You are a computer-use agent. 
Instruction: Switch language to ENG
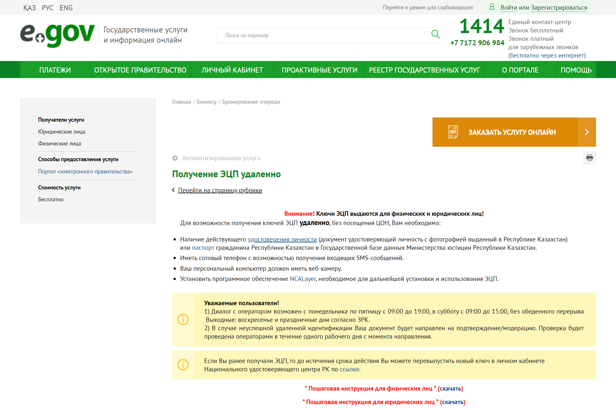point(66,8)
